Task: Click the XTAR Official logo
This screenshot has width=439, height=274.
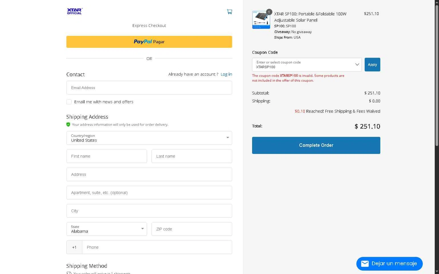Action: (75, 11)
